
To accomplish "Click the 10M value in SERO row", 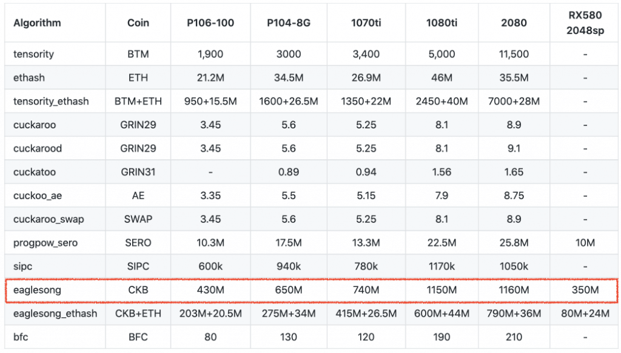I will [585, 243].
